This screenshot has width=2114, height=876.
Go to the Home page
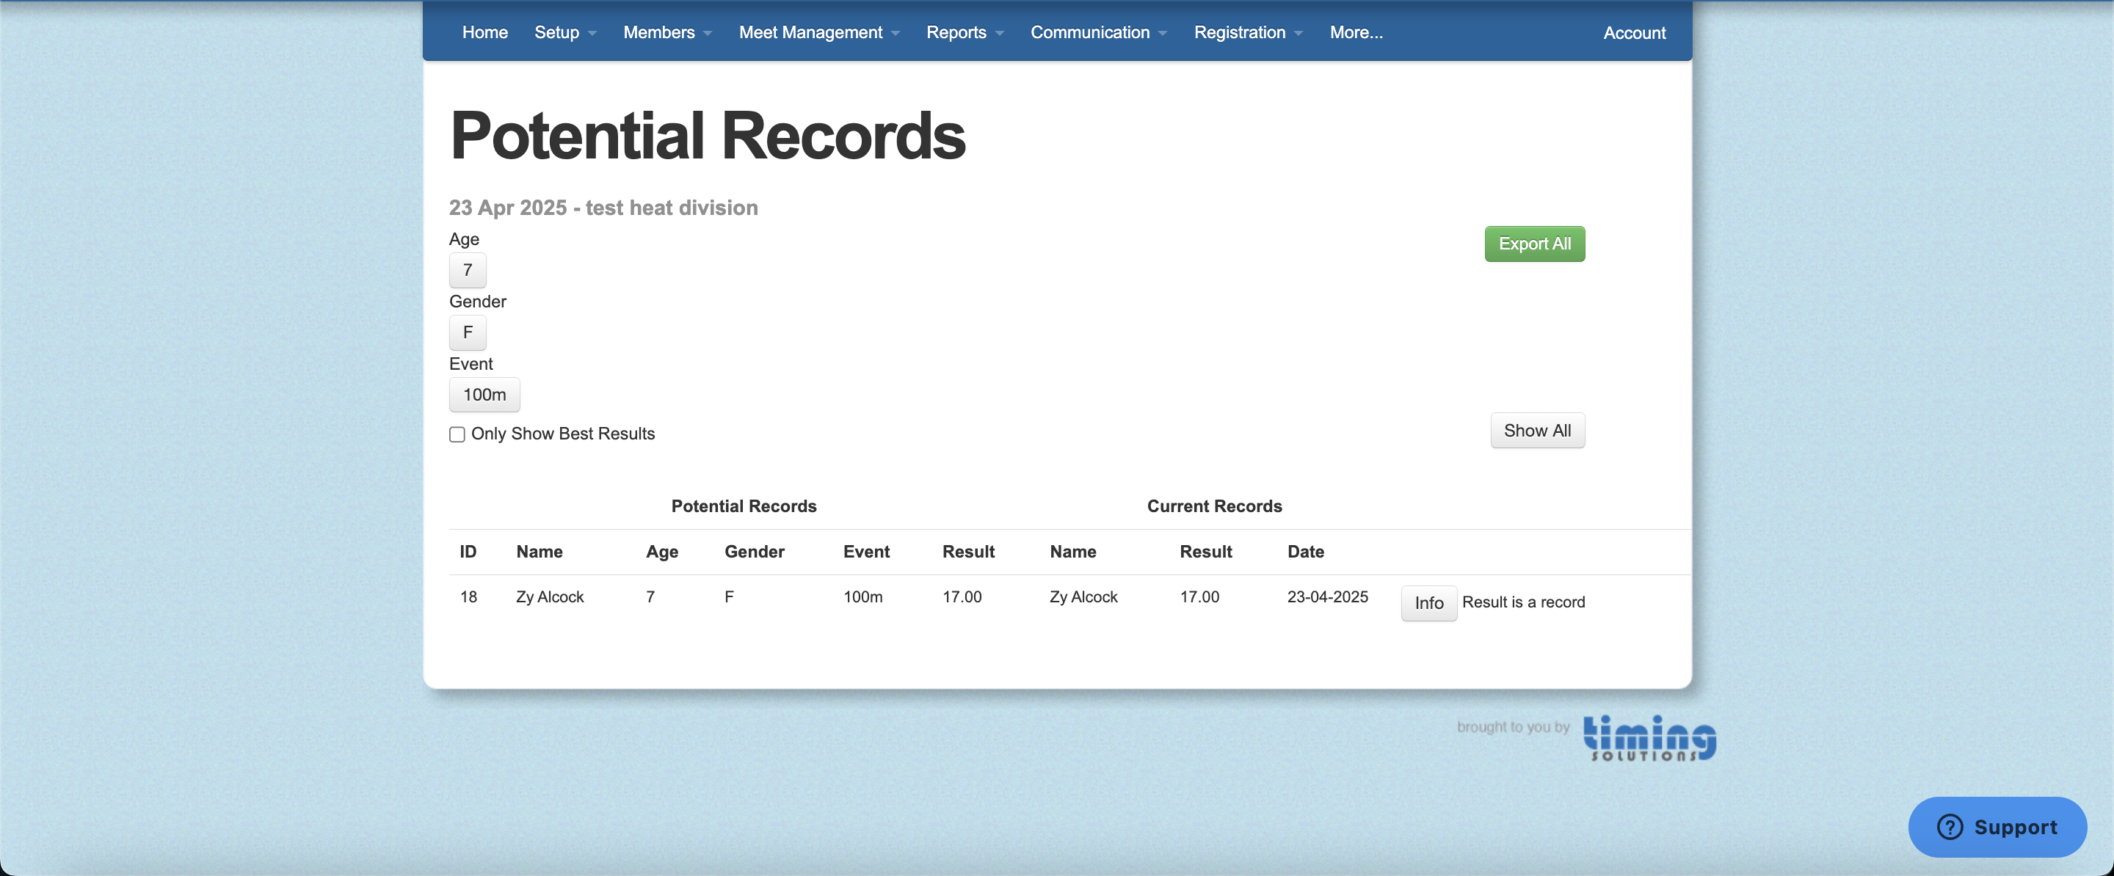click(x=484, y=32)
